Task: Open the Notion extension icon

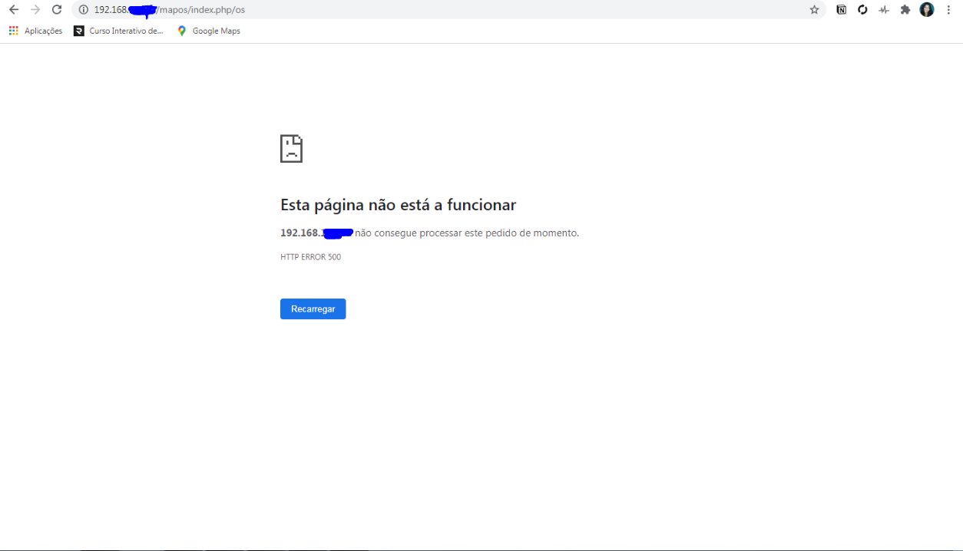Action: coord(841,10)
